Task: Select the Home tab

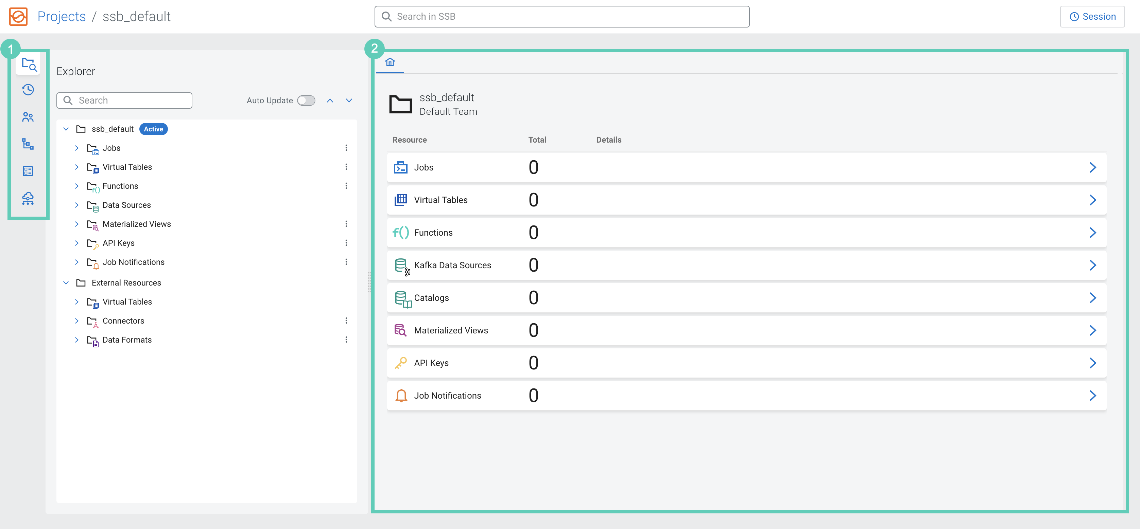Action: [x=390, y=62]
